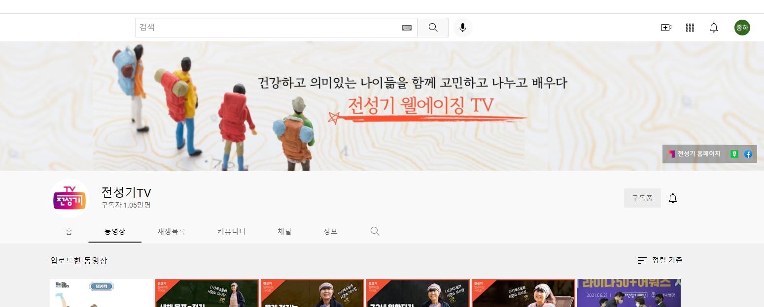Click the 구독자 1.05만명 subscriber count
This screenshot has width=764, height=307.
tap(126, 205)
